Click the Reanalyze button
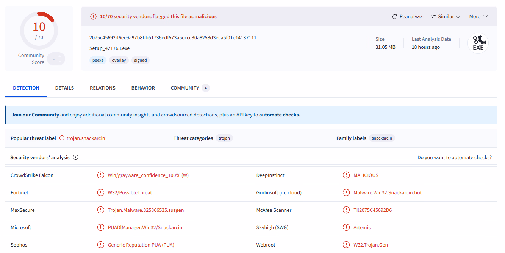This screenshot has width=505, height=253. click(407, 17)
